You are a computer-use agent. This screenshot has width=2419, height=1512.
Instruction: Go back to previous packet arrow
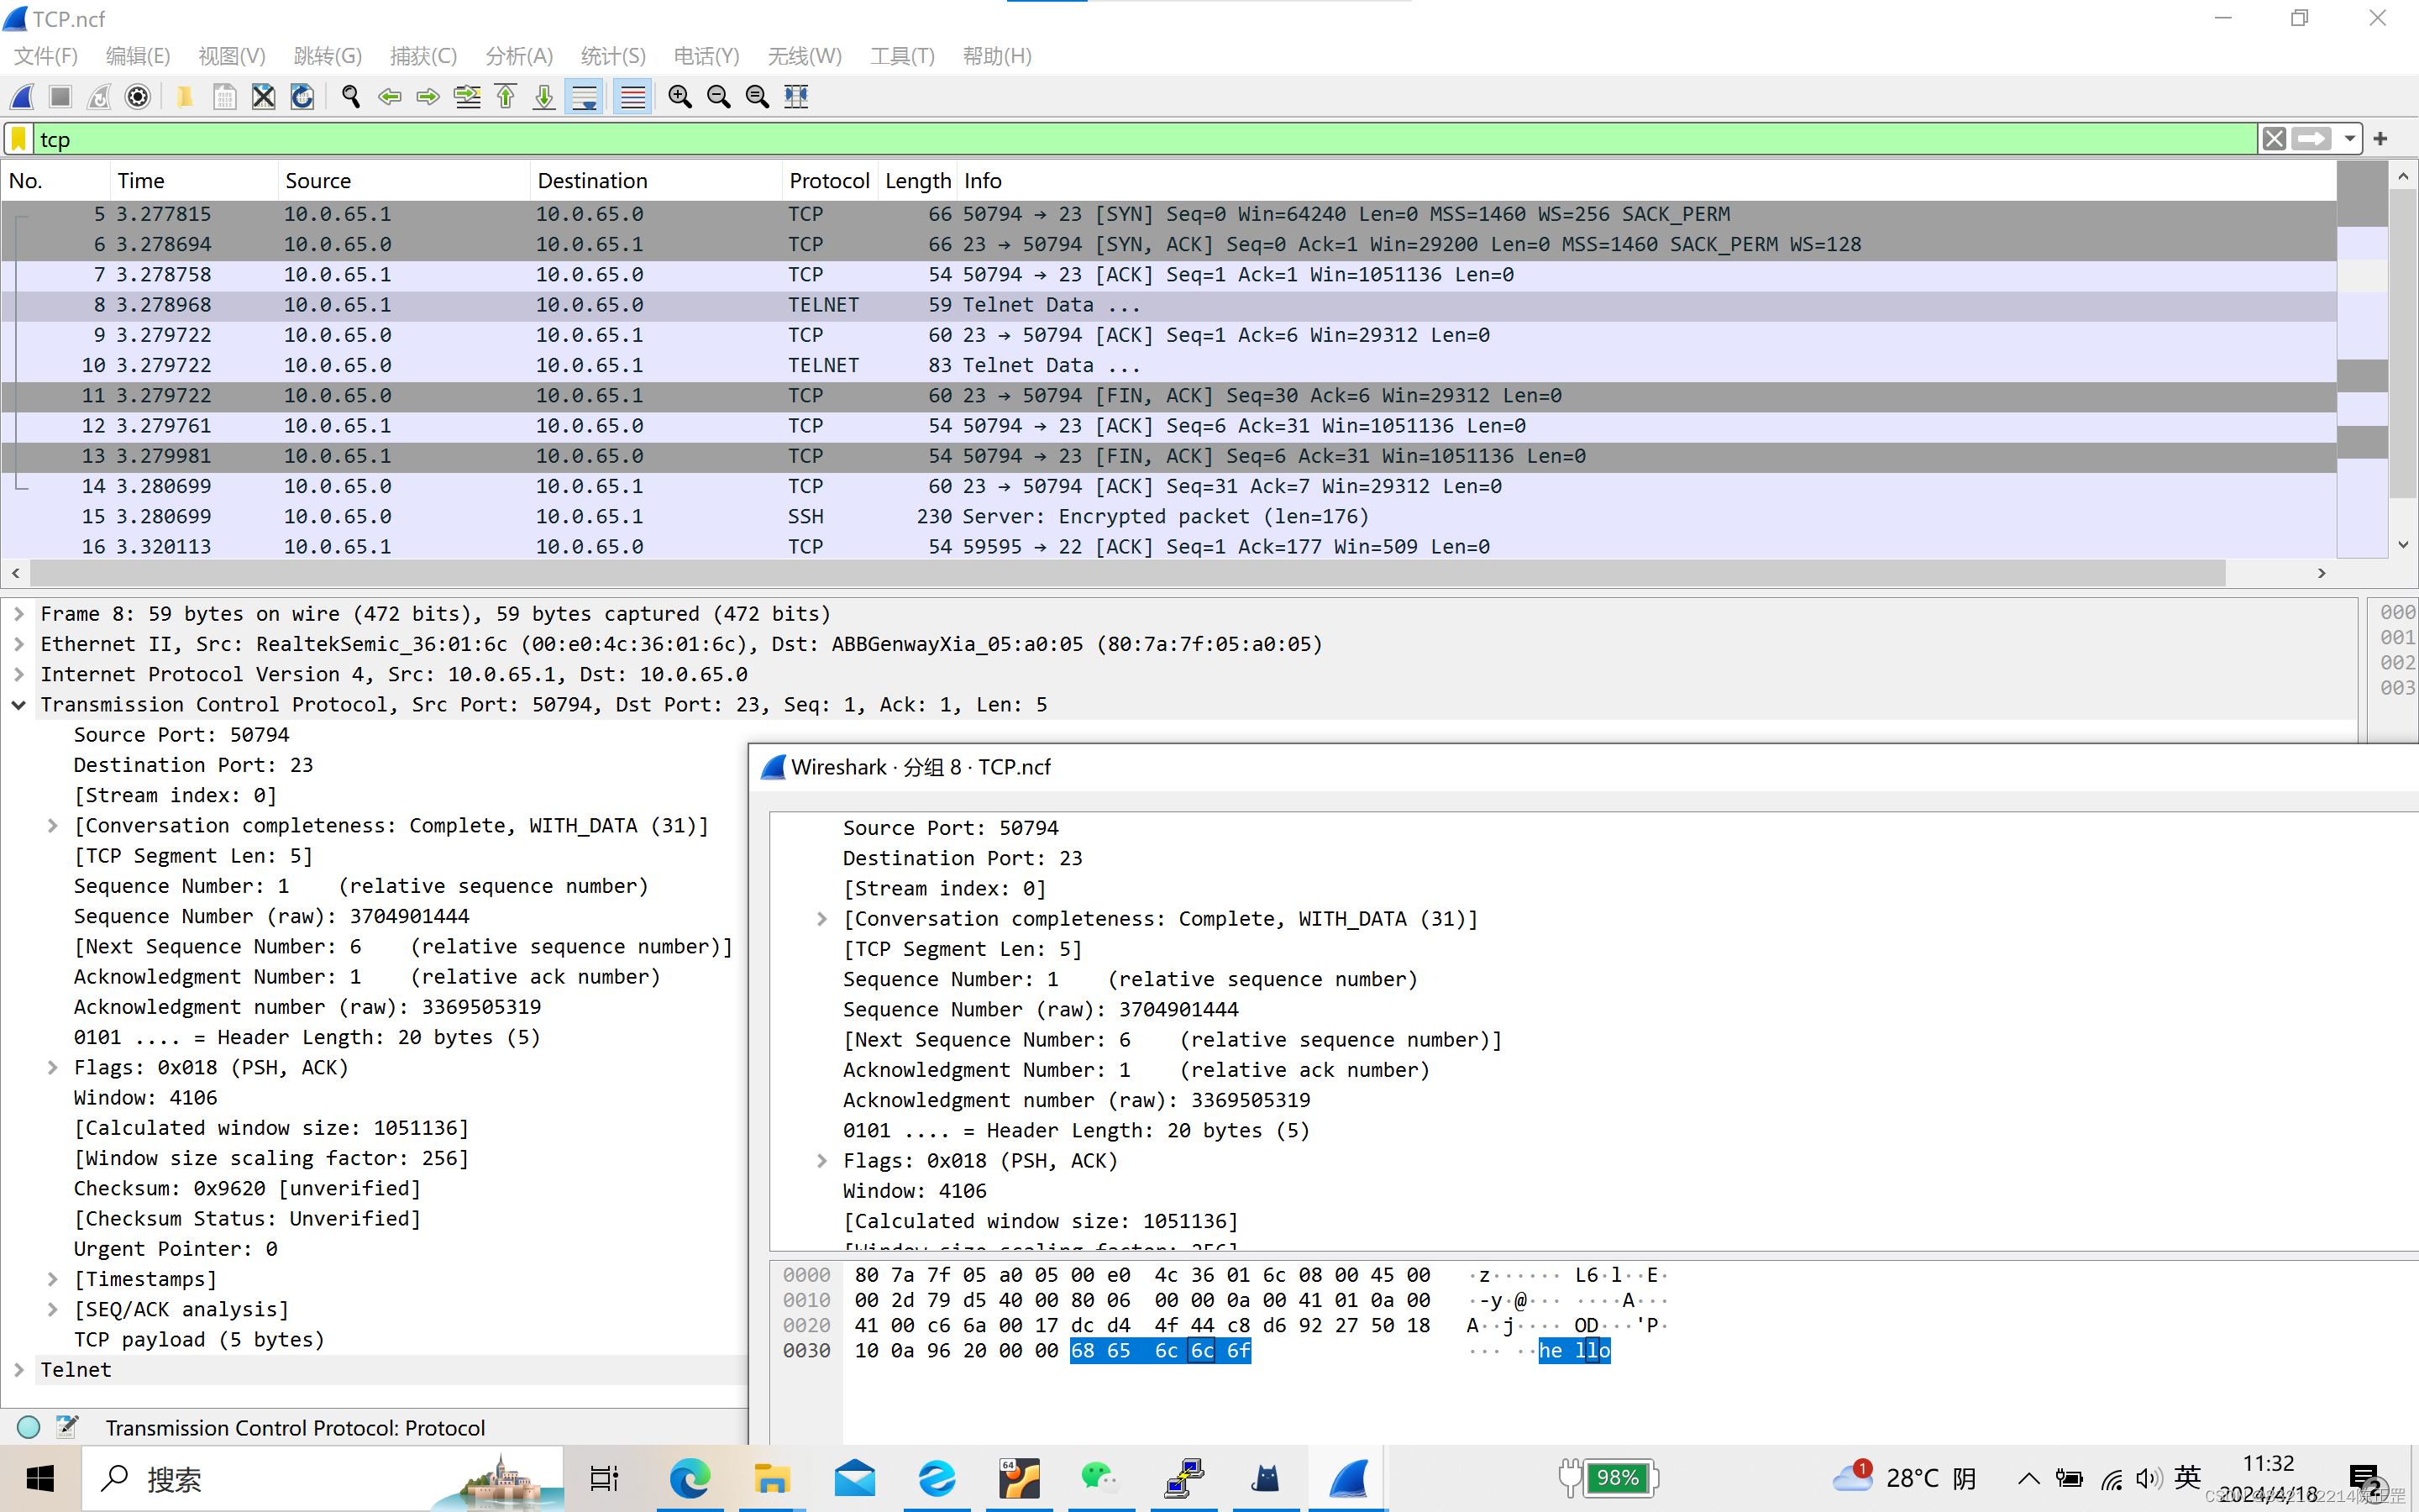pos(389,97)
